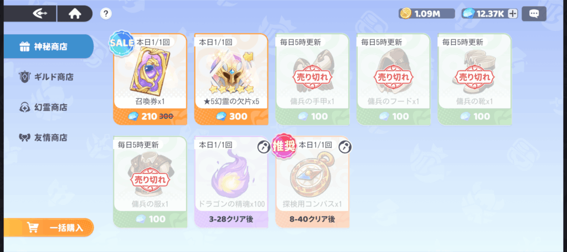
Task: Tap the lock icon on 探検用コンパス
Action: click(344, 147)
